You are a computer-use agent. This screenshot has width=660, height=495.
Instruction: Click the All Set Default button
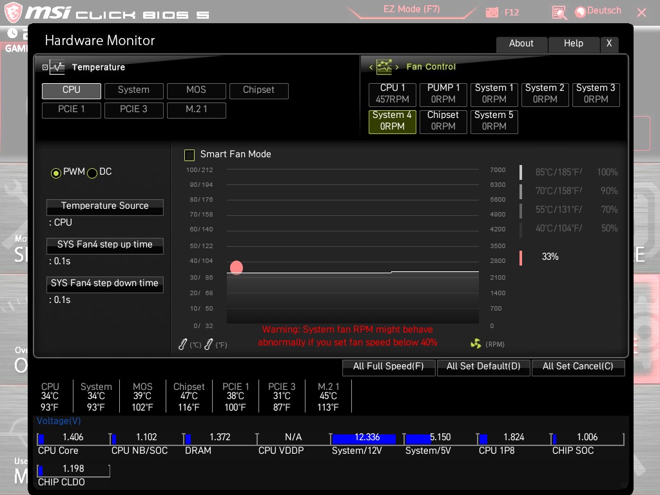(x=483, y=367)
